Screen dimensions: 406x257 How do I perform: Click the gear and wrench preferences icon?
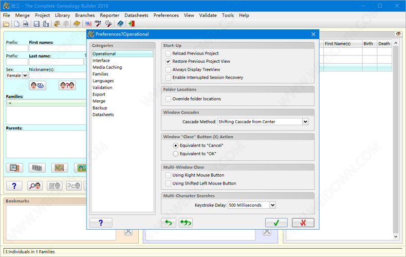pos(108,24)
